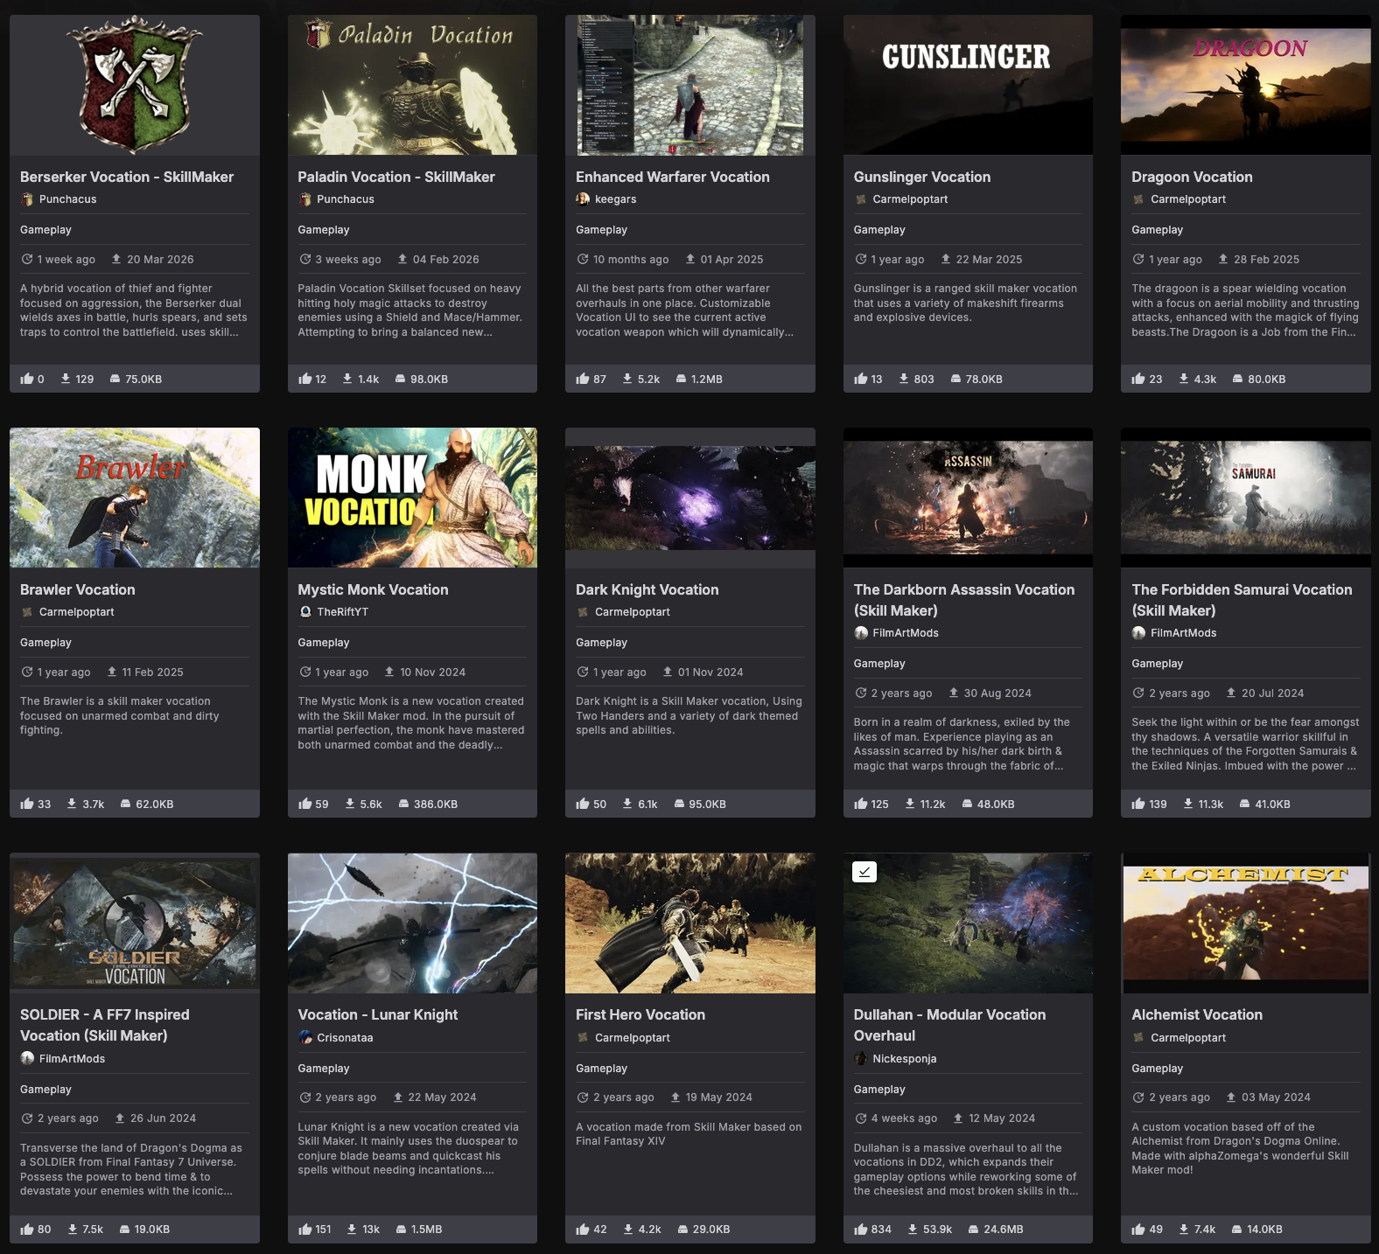Open The Forbidden Samurai Vocation title link

coord(1242,600)
